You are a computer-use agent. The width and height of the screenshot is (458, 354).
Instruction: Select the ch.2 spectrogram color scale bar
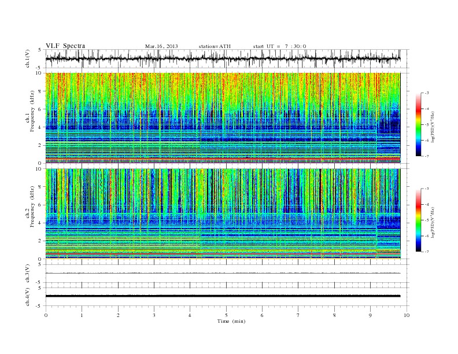pos(419,220)
